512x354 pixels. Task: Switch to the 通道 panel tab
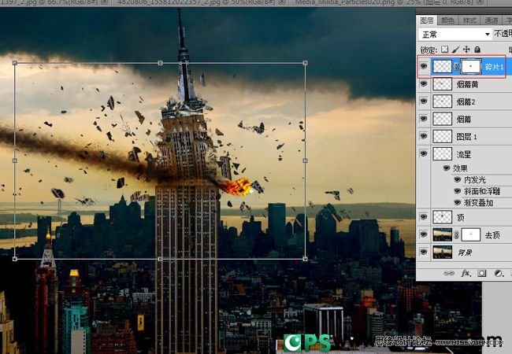click(x=491, y=20)
